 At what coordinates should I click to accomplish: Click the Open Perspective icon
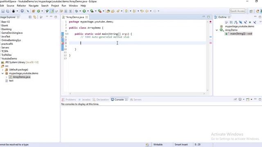(251, 11)
